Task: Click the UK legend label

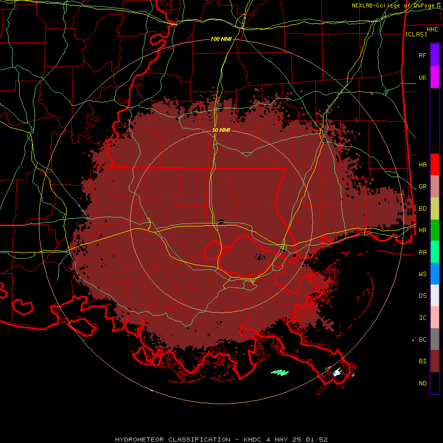Action: pyautogui.click(x=422, y=77)
